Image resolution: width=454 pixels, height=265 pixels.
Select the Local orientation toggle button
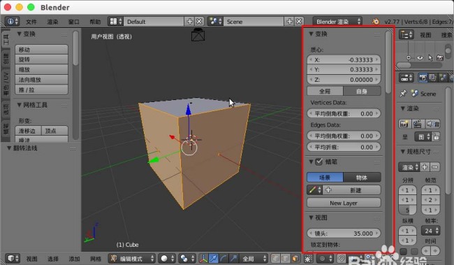(x=362, y=91)
